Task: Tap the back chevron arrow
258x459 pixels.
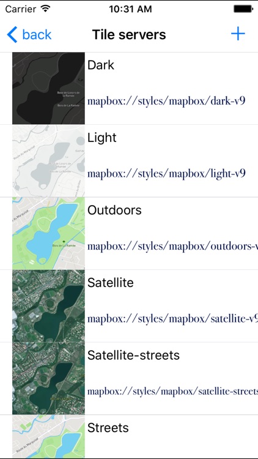Action: click(12, 34)
